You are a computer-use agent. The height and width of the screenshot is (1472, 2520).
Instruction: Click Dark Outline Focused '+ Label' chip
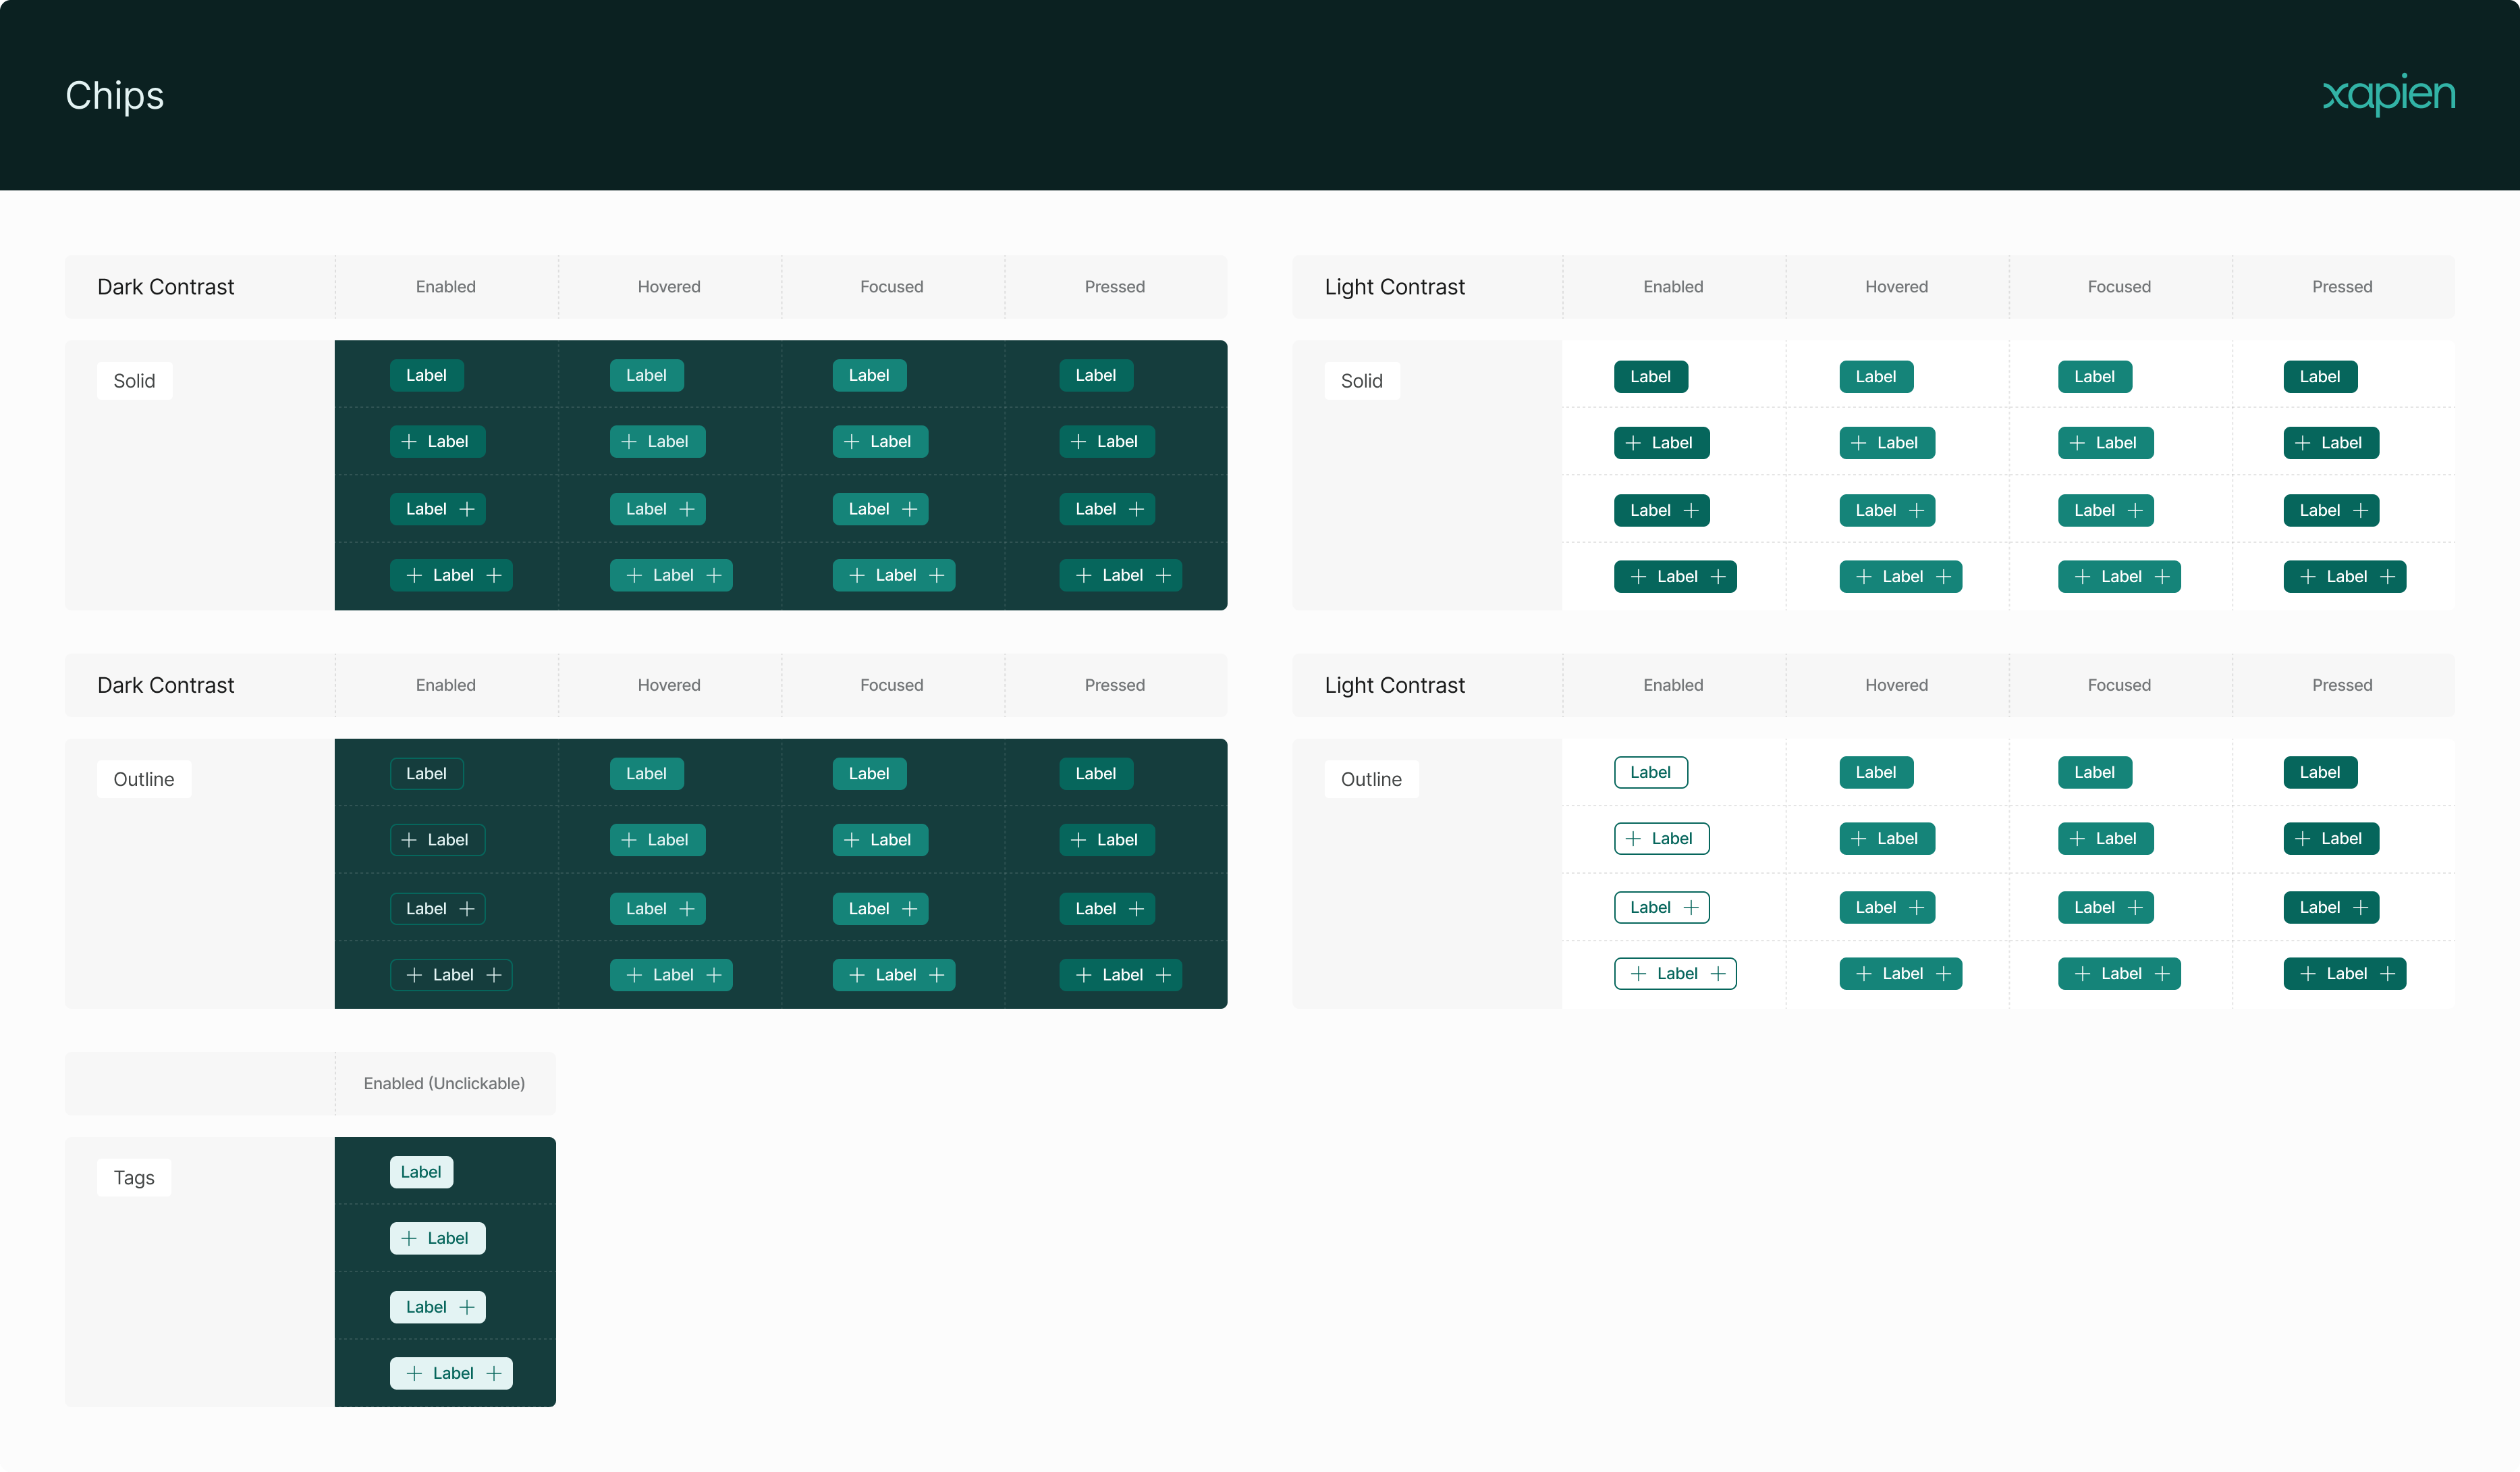point(879,839)
